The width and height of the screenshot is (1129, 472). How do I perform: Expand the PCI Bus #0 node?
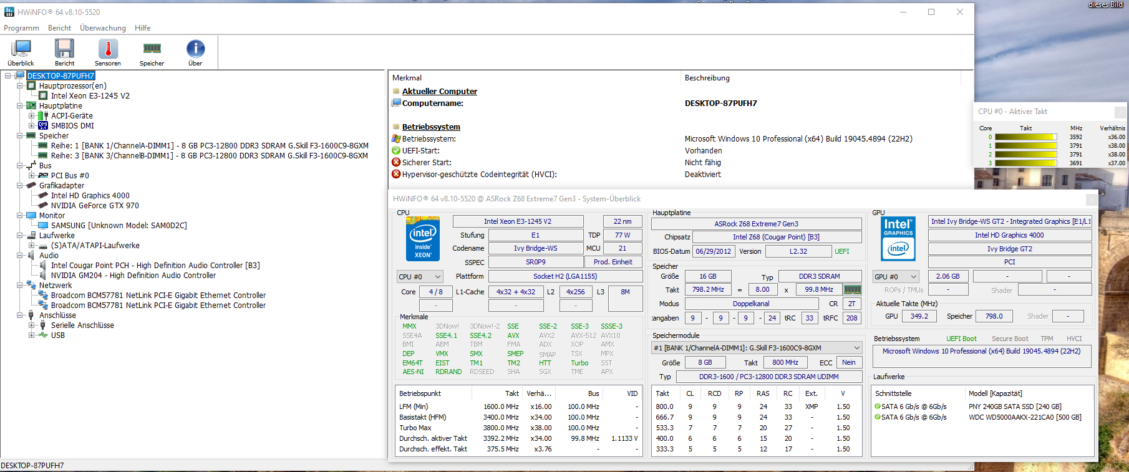coord(31,175)
